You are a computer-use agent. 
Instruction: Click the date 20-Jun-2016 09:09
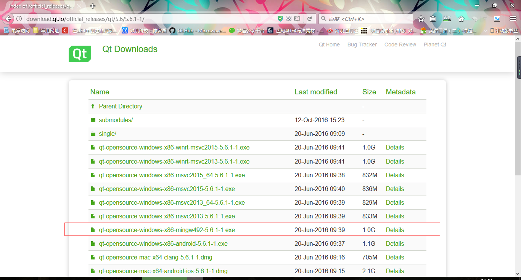coord(320,134)
